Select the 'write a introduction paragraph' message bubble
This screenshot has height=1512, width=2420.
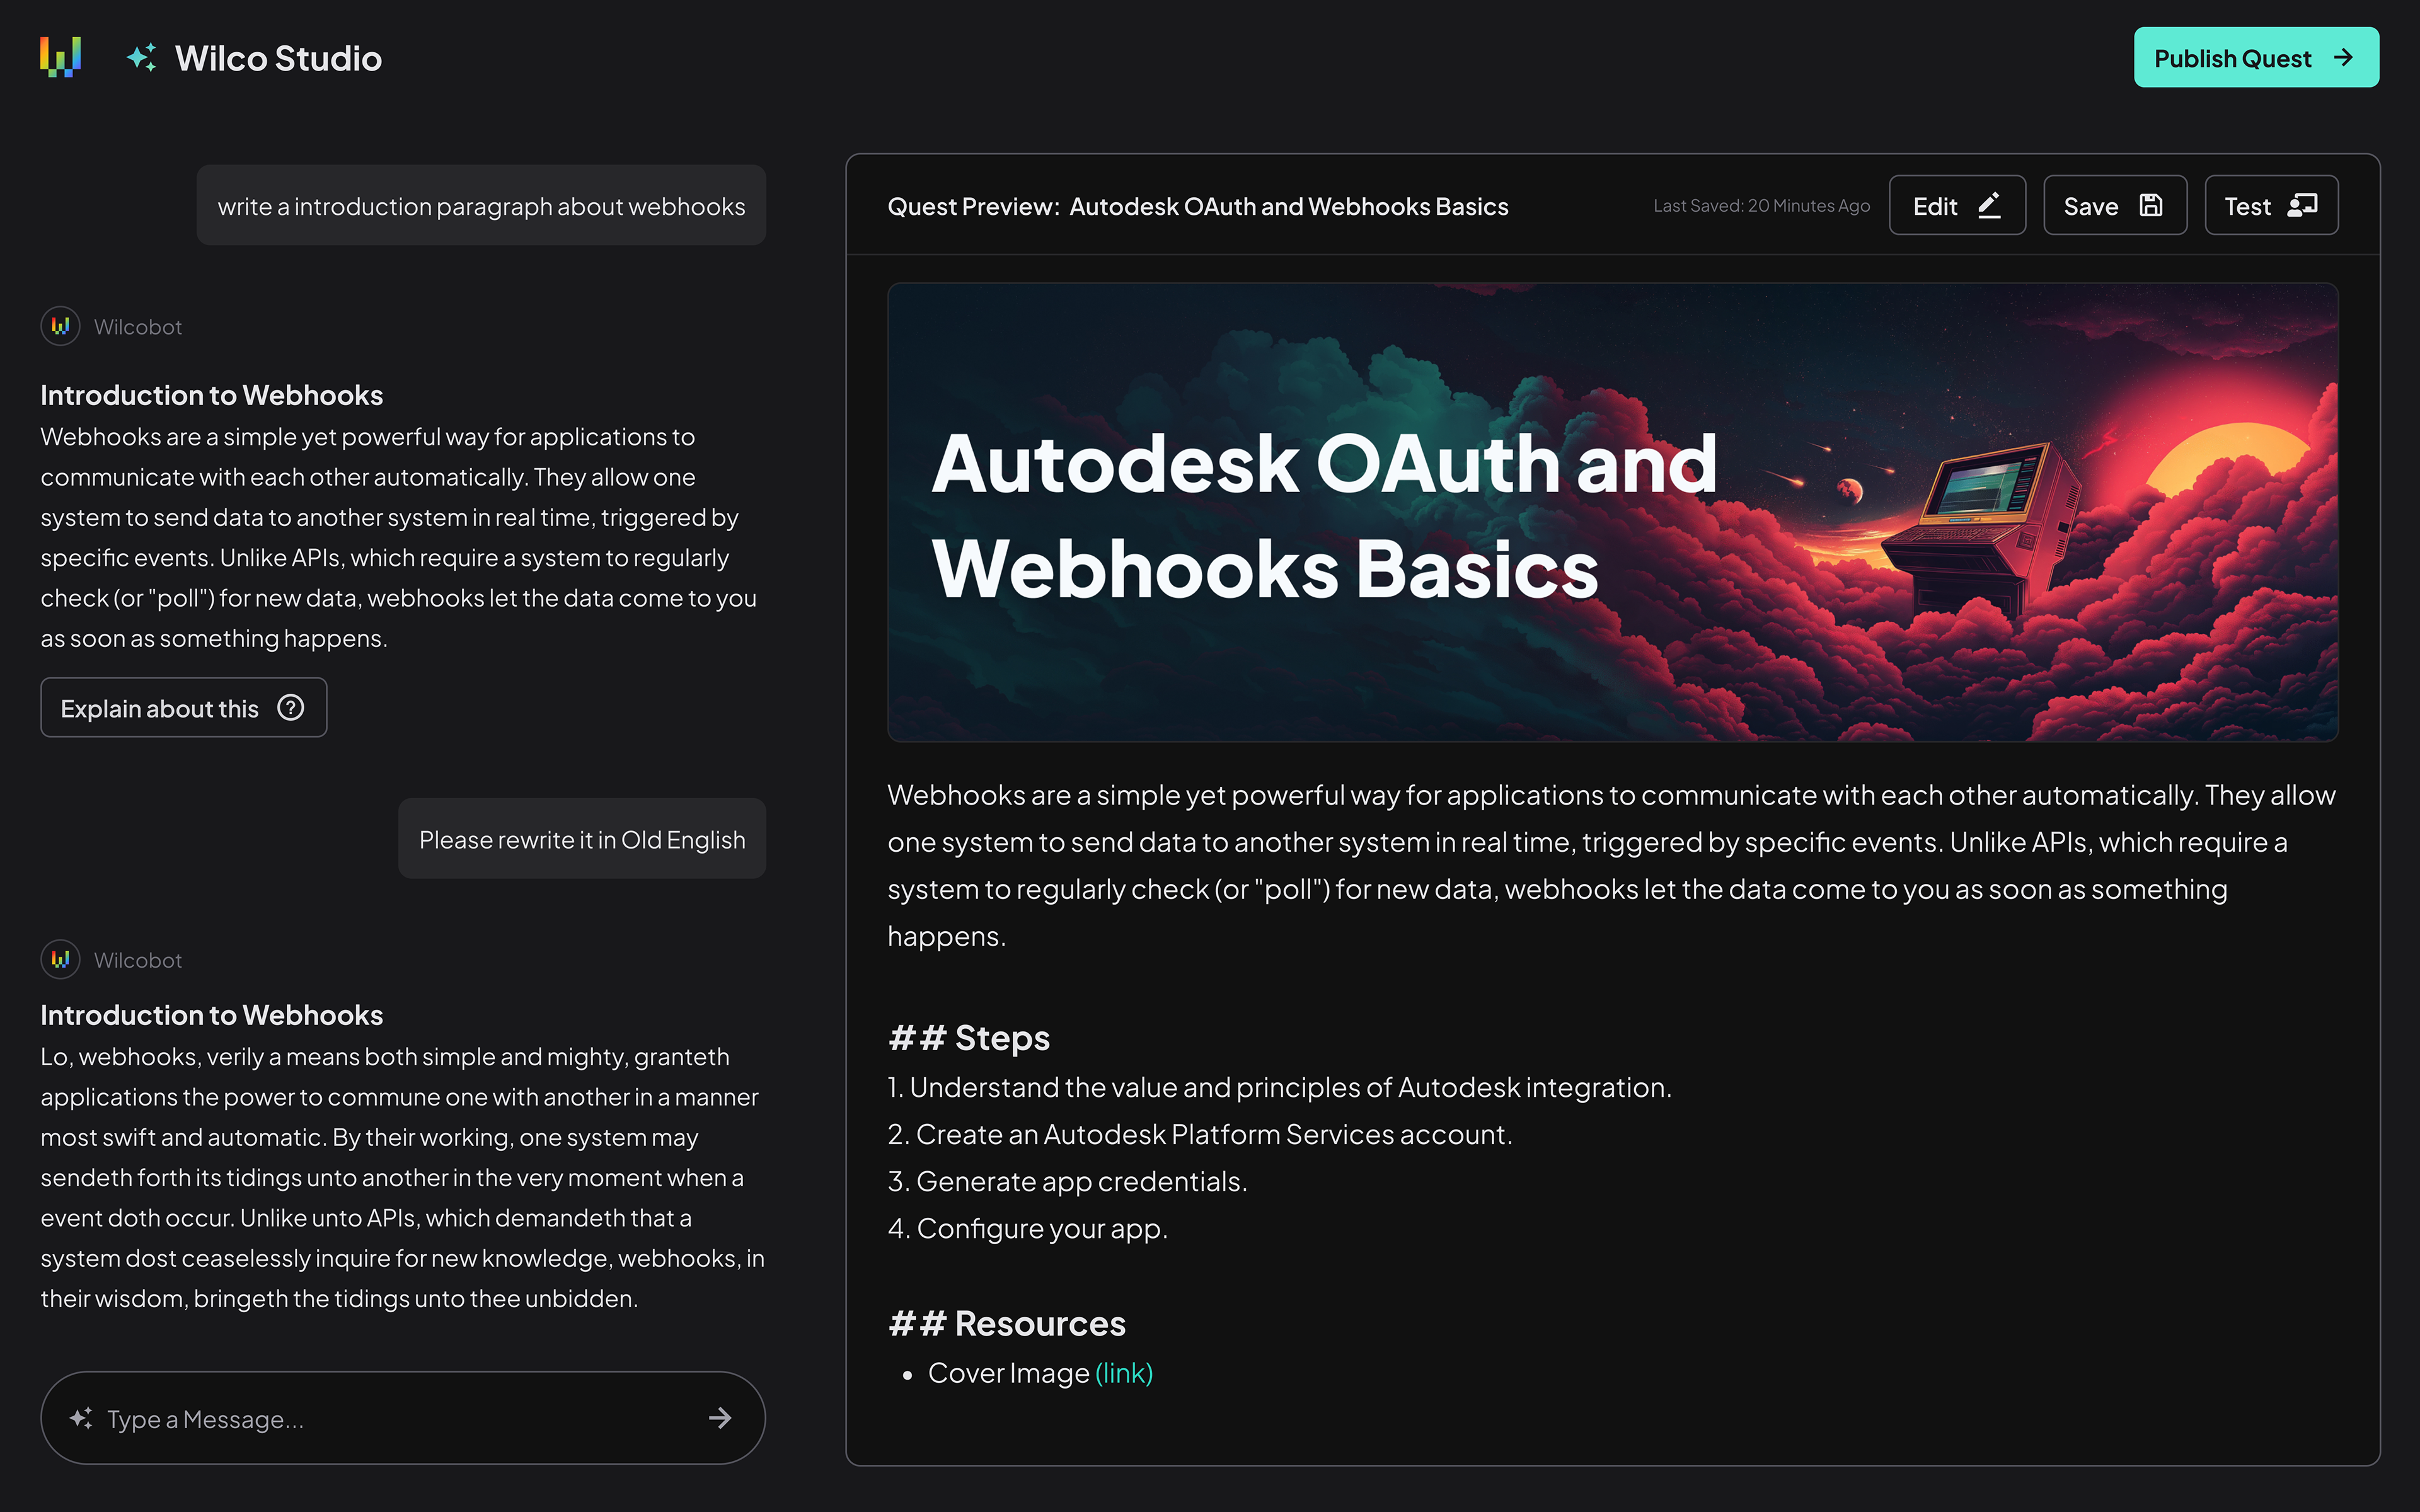pos(481,206)
